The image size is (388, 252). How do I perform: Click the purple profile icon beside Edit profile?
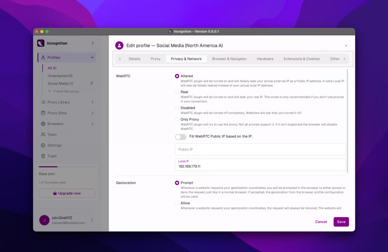(119, 45)
